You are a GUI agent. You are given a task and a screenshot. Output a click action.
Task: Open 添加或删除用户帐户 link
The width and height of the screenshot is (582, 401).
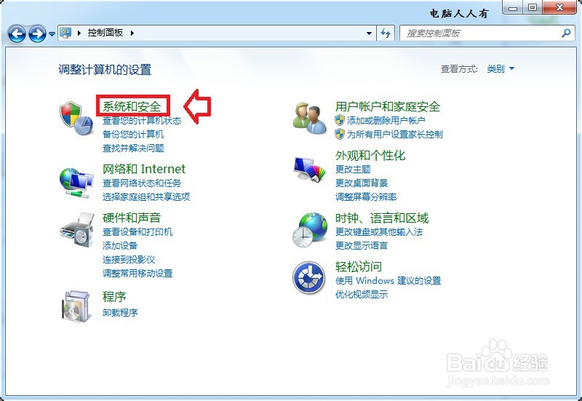click(x=386, y=120)
